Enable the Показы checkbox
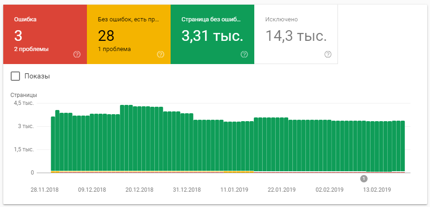Viewport: 430px width, 207px height. coord(15,76)
